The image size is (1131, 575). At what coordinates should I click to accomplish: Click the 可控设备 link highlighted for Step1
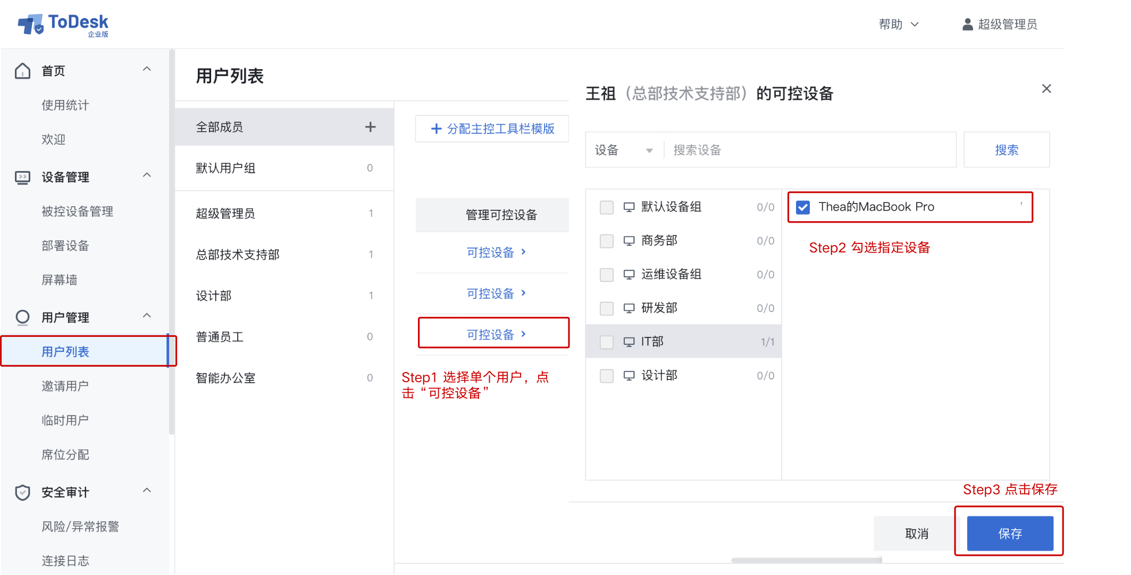pos(496,335)
